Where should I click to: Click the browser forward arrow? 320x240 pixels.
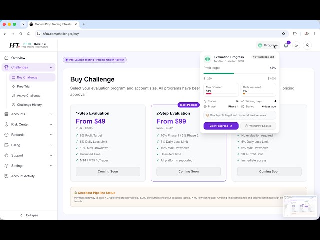tap(13, 34)
